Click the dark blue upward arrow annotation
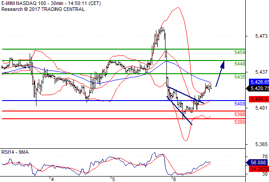This screenshot has height=182, width=269. tap(220, 74)
